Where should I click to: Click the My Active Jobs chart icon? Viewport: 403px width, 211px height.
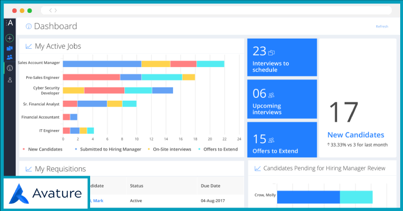pos(29,46)
